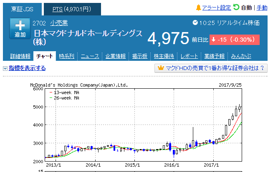Click the 26-week MA legend entry
The height and width of the screenshot is (172, 273).
coord(64,98)
